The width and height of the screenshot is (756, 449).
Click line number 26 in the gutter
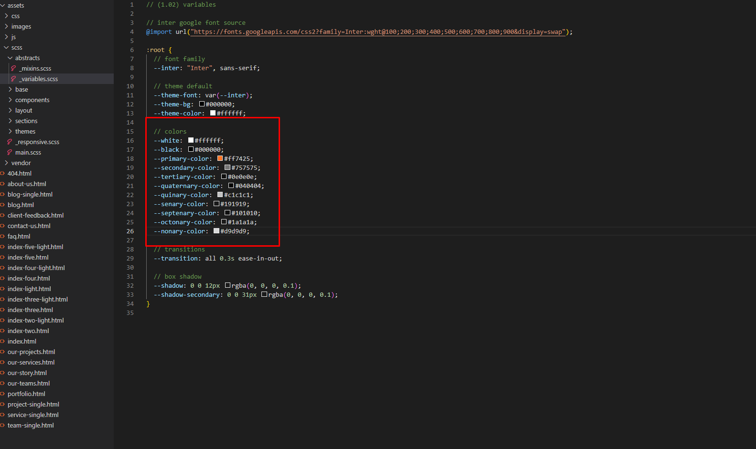130,231
